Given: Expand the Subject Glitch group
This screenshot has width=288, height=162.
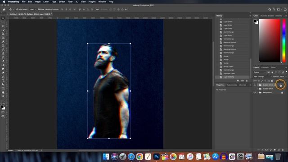Looking at the screenshot, I should click(x=258, y=89).
